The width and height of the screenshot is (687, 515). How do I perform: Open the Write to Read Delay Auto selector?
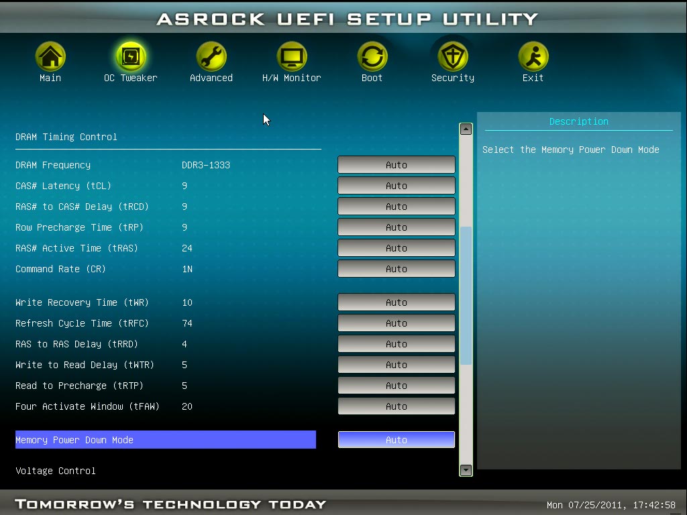(x=397, y=365)
